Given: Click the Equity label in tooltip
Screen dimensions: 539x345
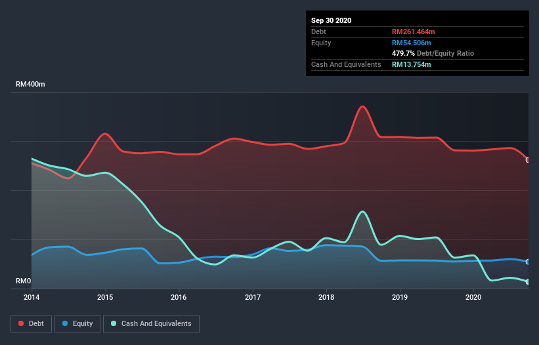Looking at the screenshot, I should click(x=321, y=43).
